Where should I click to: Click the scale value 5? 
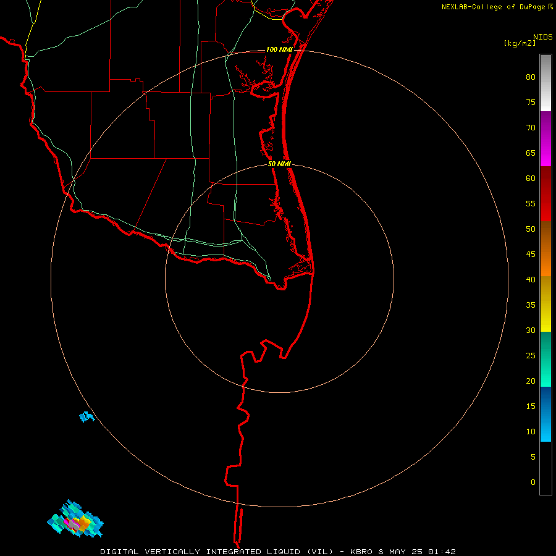click(x=533, y=457)
